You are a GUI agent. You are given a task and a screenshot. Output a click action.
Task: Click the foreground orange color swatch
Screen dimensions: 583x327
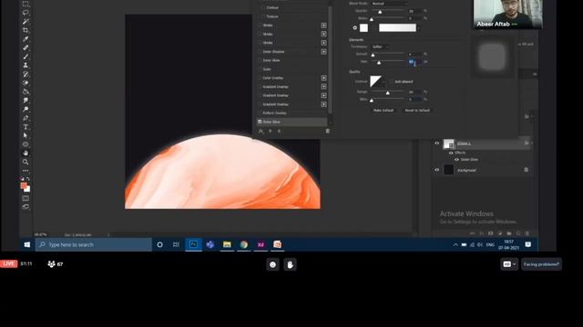(x=24, y=185)
